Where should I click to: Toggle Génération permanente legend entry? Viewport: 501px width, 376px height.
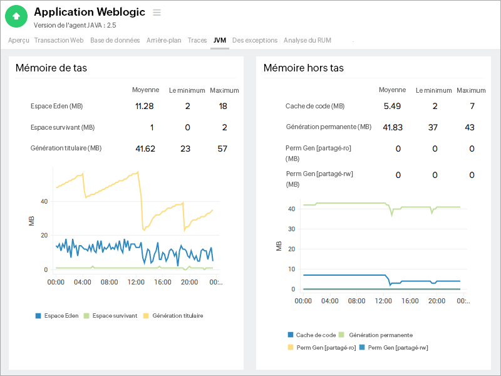tap(376, 335)
